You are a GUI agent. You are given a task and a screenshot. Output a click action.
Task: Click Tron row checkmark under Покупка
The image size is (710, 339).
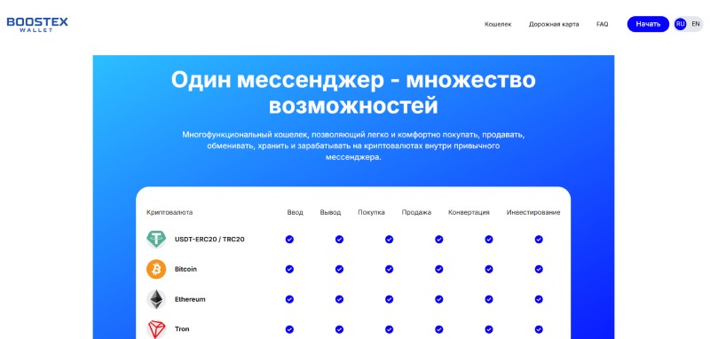click(x=389, y=329)
